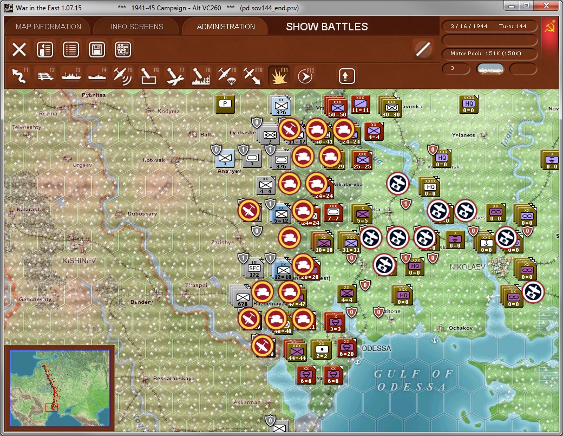
Task: Click the field showing number 3
Action: (456, 68)
